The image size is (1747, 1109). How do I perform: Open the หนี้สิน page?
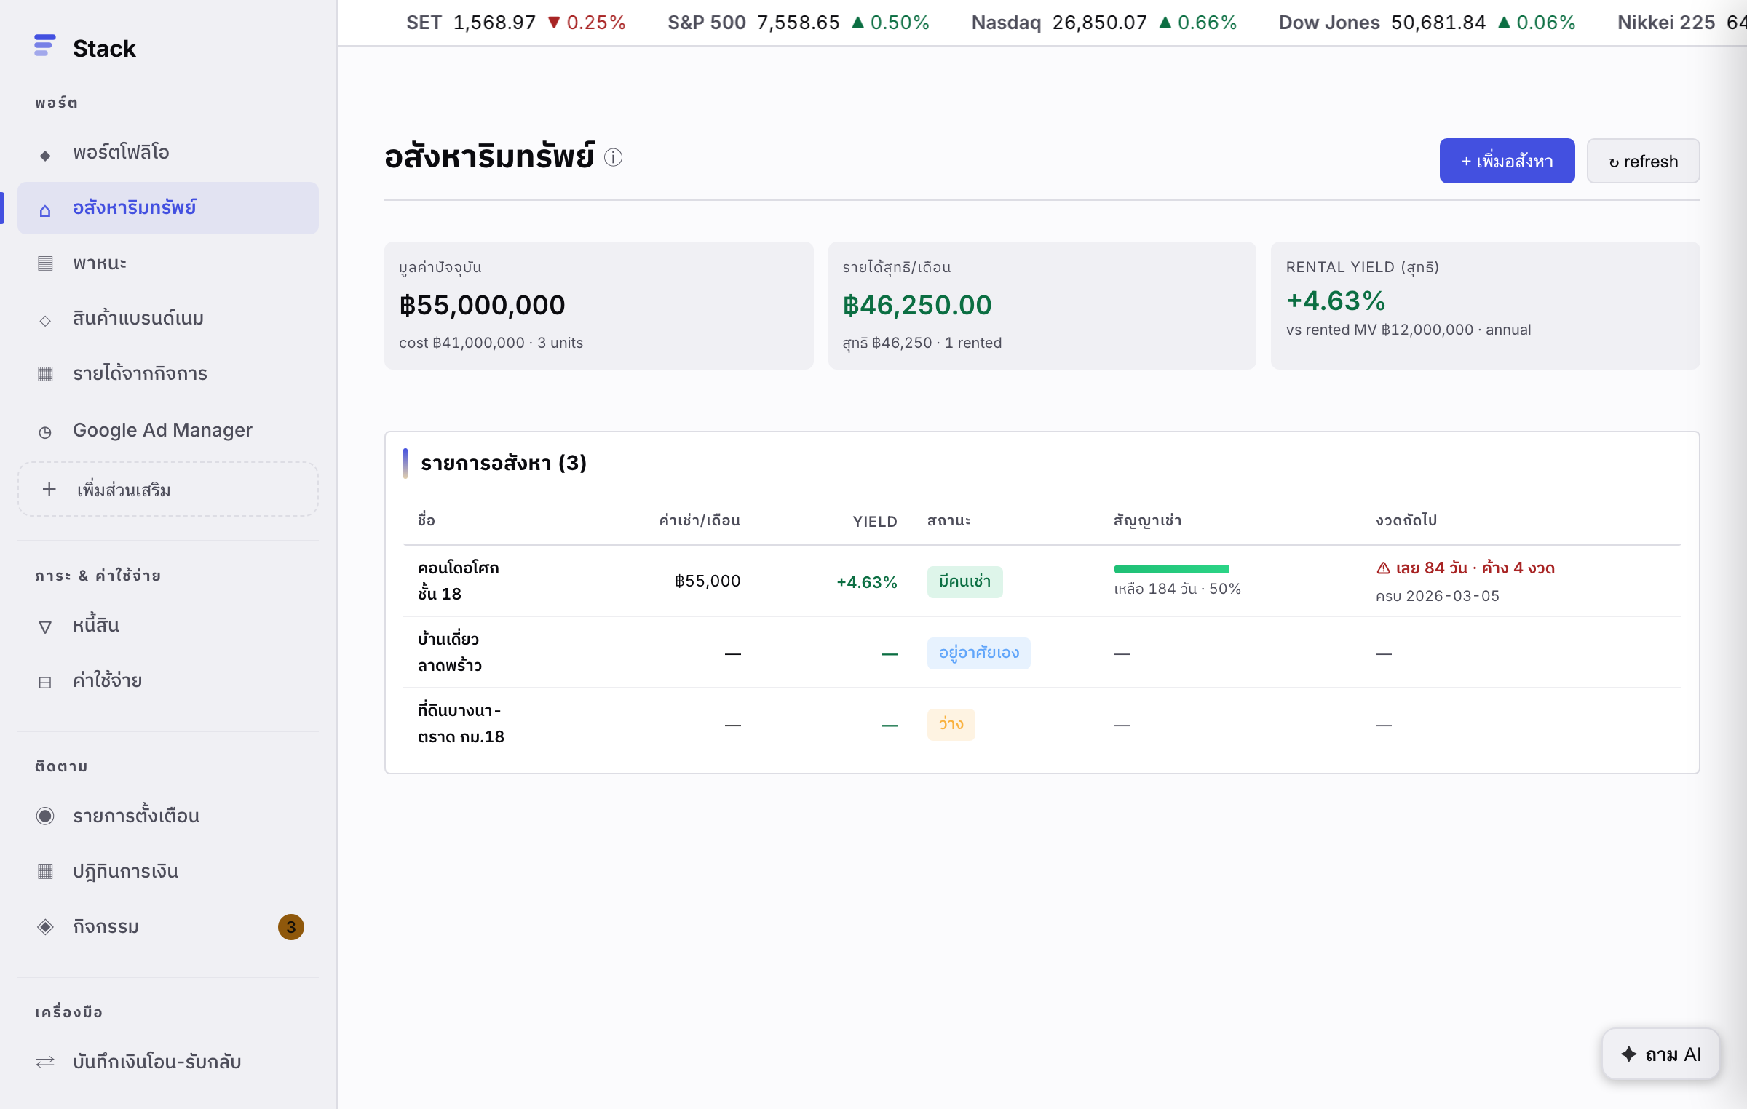tap(168, 626)
